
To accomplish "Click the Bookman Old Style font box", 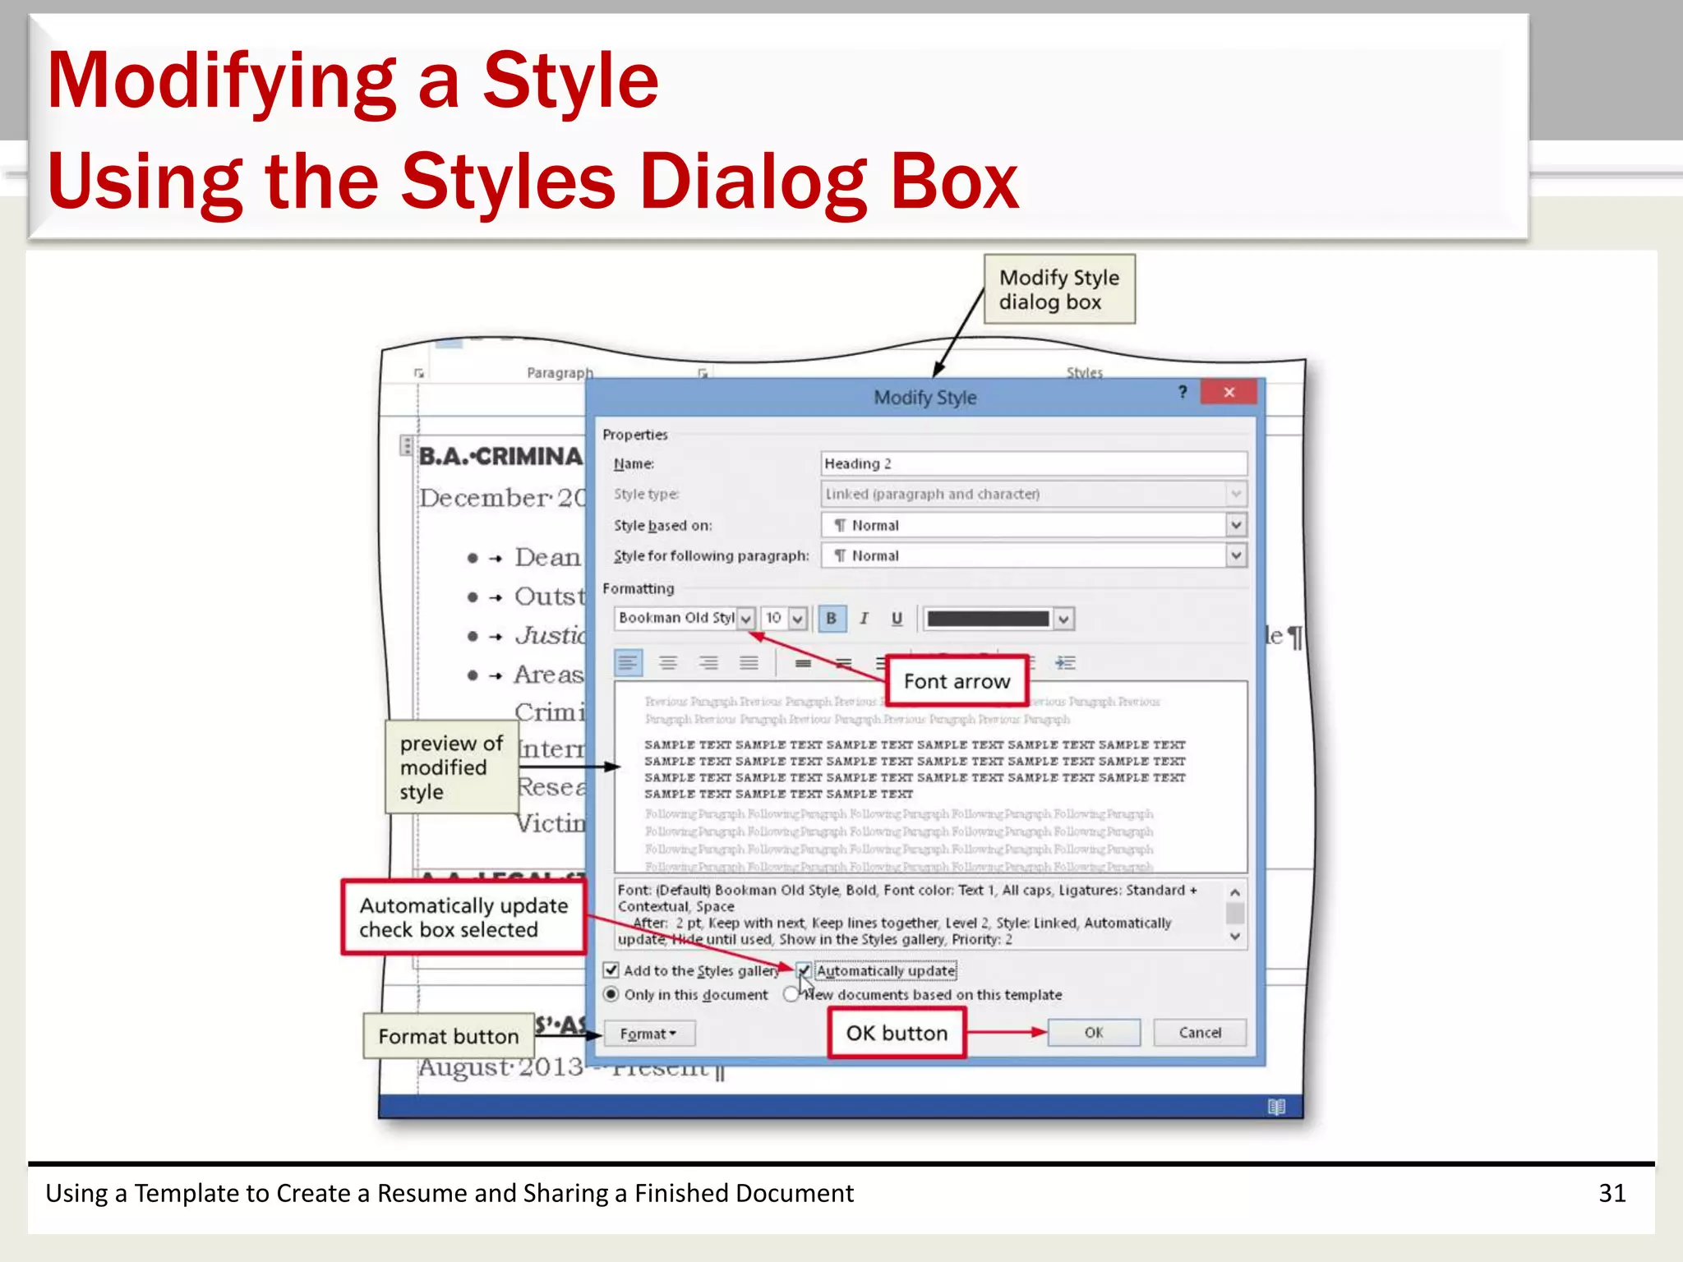I will (676, 618).
